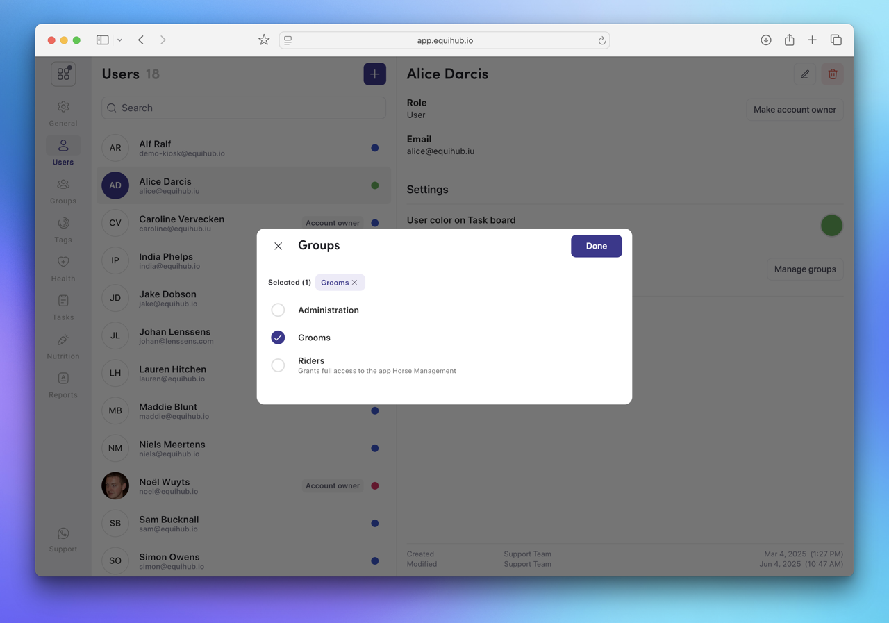Image resolution: width=889 pixels, height=623 pixels.
Task: Click the add user plus icon
Action: pyautogui.click(x=374, y=74)
